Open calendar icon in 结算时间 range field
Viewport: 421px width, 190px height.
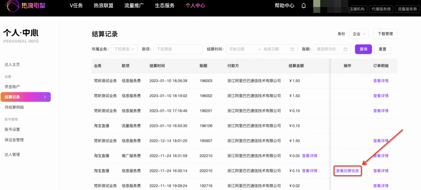[x=292, y=49]
